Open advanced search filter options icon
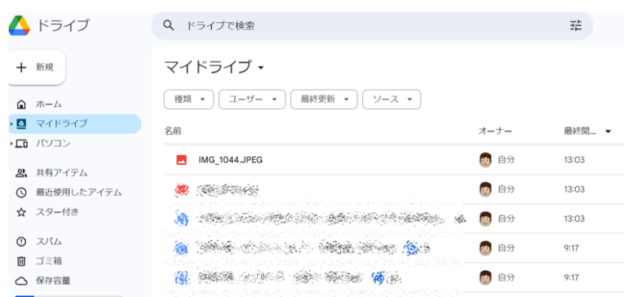The height and width of the screenshot is (297, 628). pos(576,25)
